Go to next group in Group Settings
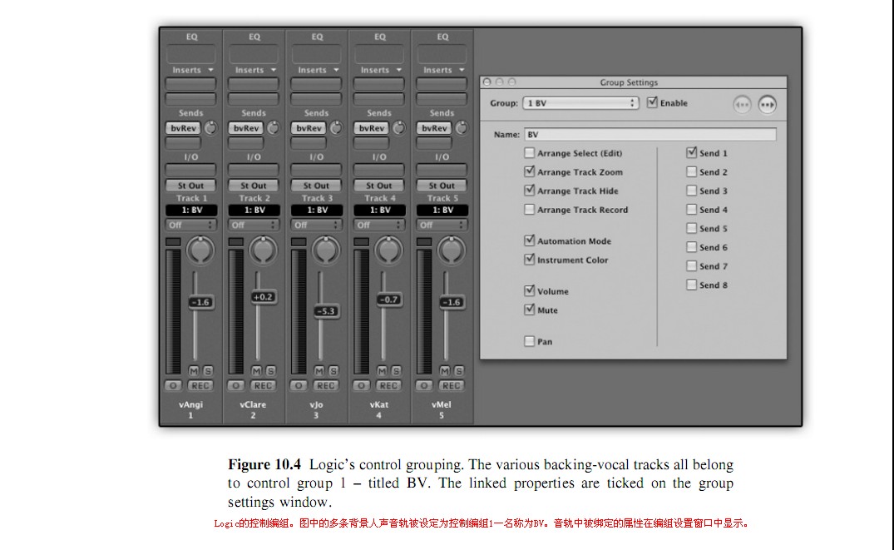The width and height of the screenshot is (894, 550). tap(768, 104)
